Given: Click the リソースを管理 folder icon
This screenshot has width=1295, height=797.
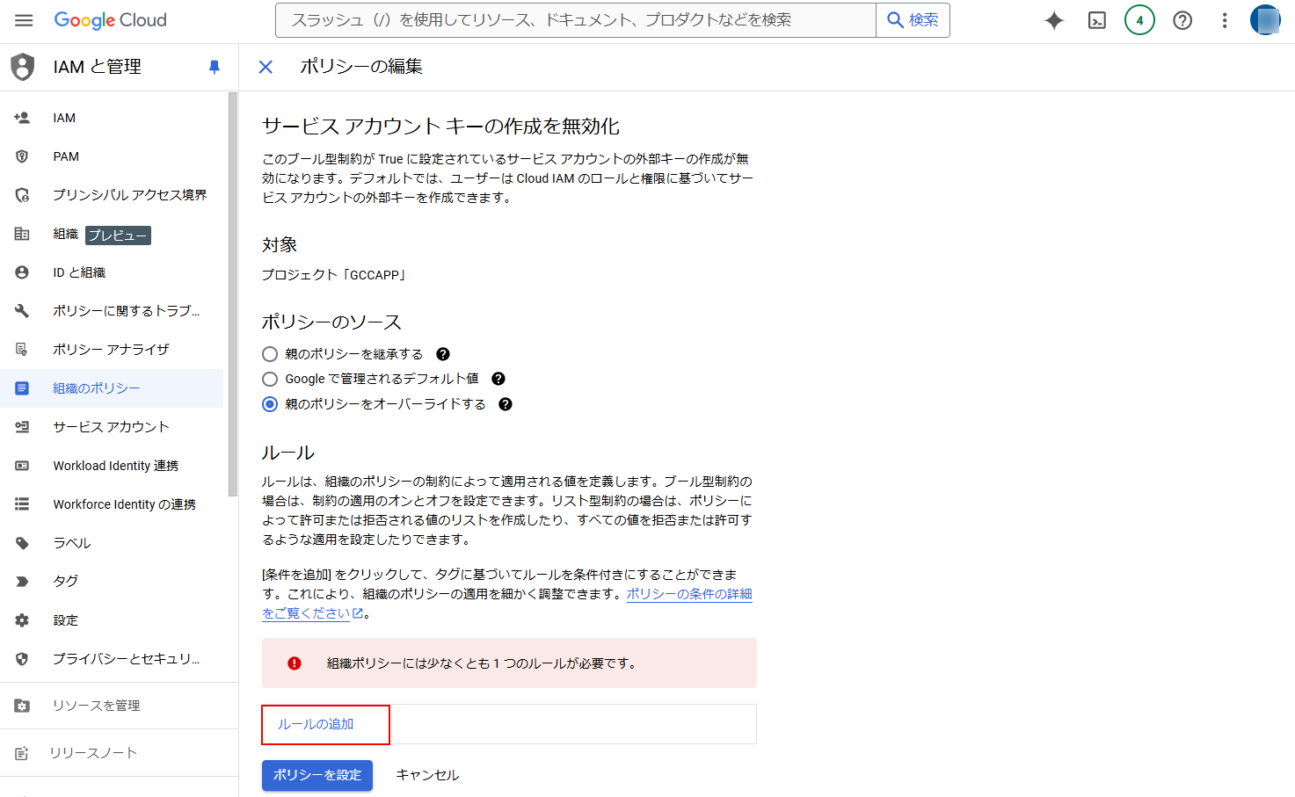Looking at the screenshot, I should coord(22,706).
